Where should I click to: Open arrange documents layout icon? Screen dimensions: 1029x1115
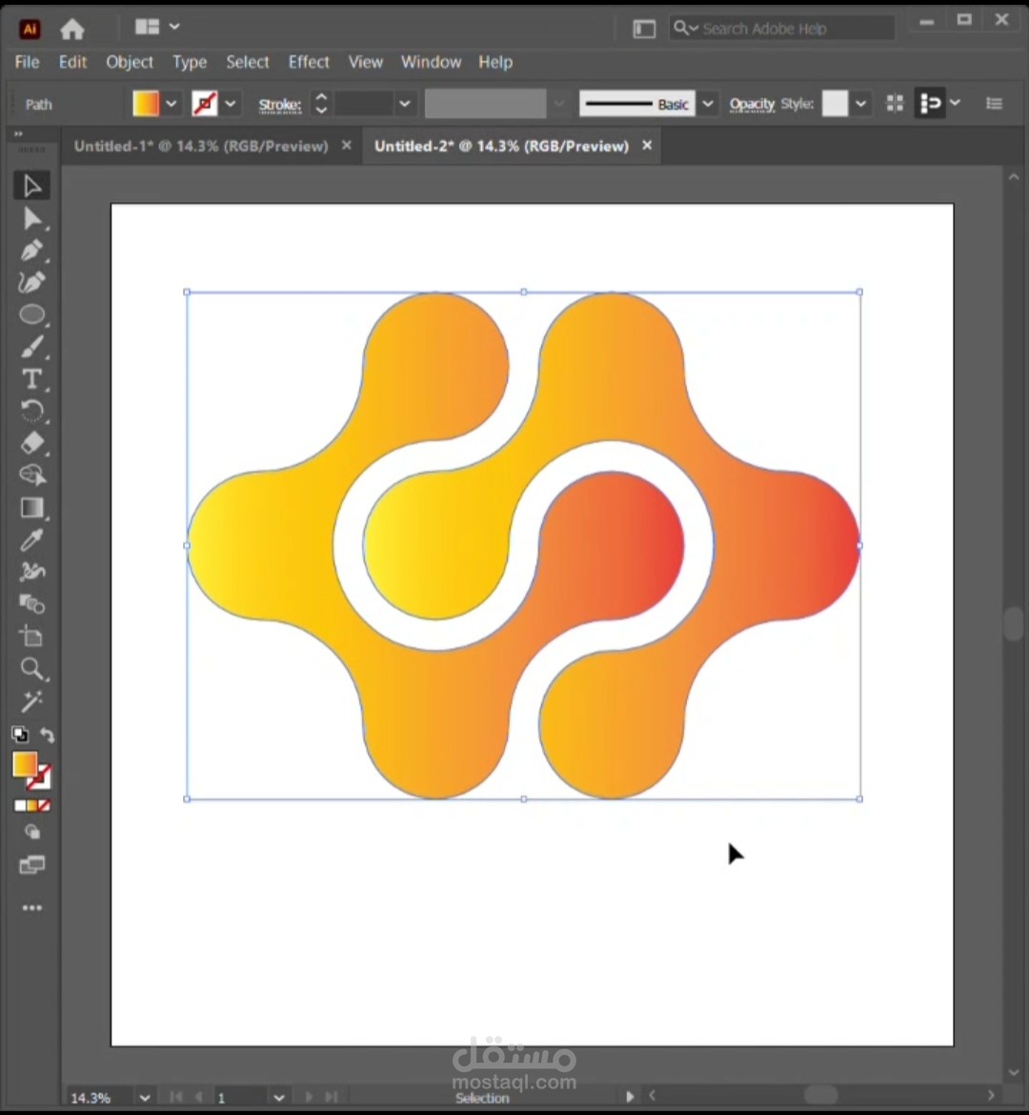[147, 27]
